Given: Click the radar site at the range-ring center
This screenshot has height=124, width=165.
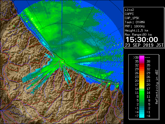Looking at the screenshot, I should coord(62,62).
